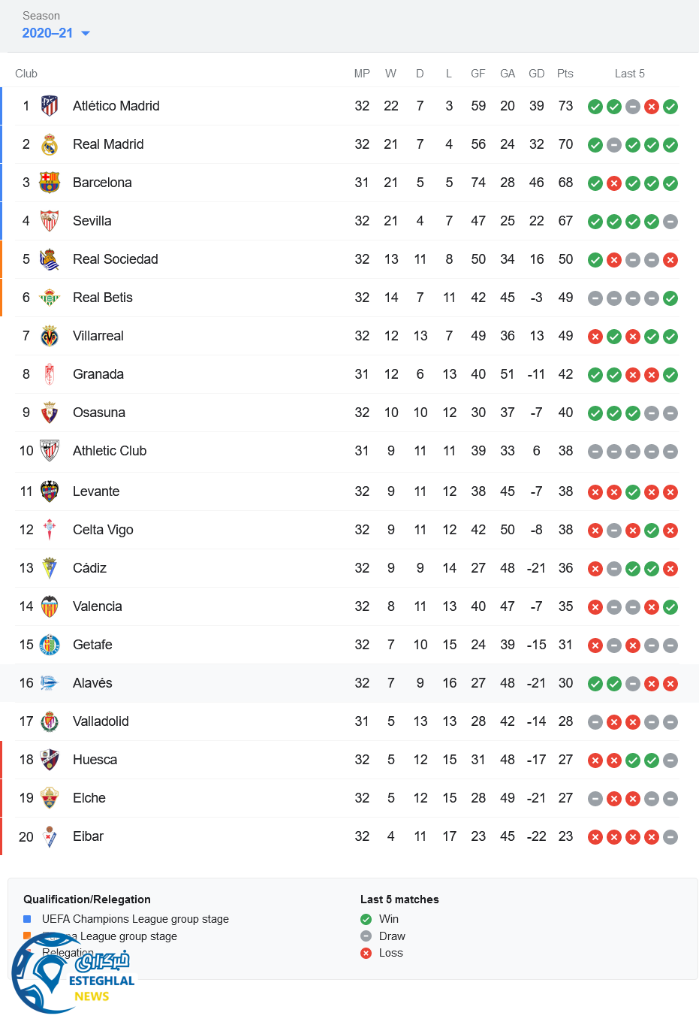The width and height of the screenshot is (699, 1034).
Task: Click the green Win legend icon
Action: (366, 919)
